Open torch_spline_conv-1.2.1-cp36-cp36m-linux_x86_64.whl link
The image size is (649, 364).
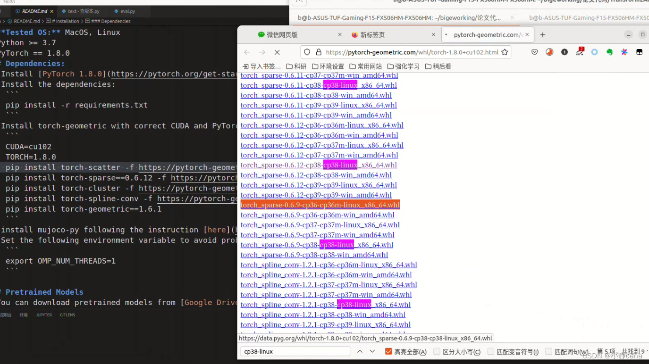(329, 265)
